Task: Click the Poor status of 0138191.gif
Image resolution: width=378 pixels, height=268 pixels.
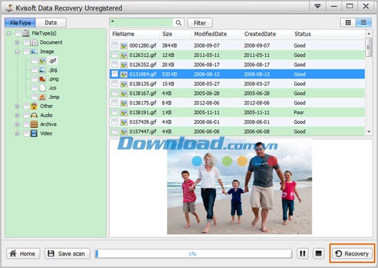Action: click(299, 113)
